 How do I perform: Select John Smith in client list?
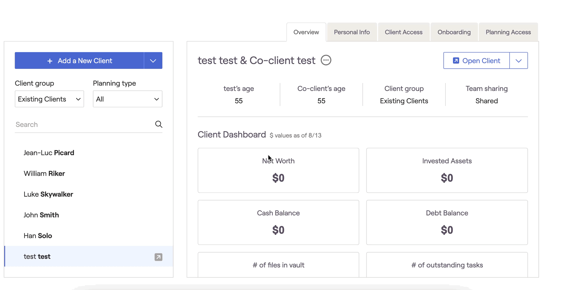(x=89, y=215)
